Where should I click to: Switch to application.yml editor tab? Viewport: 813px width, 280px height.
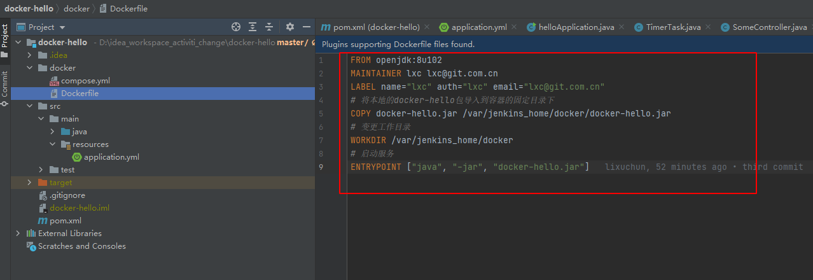point(479,27)
